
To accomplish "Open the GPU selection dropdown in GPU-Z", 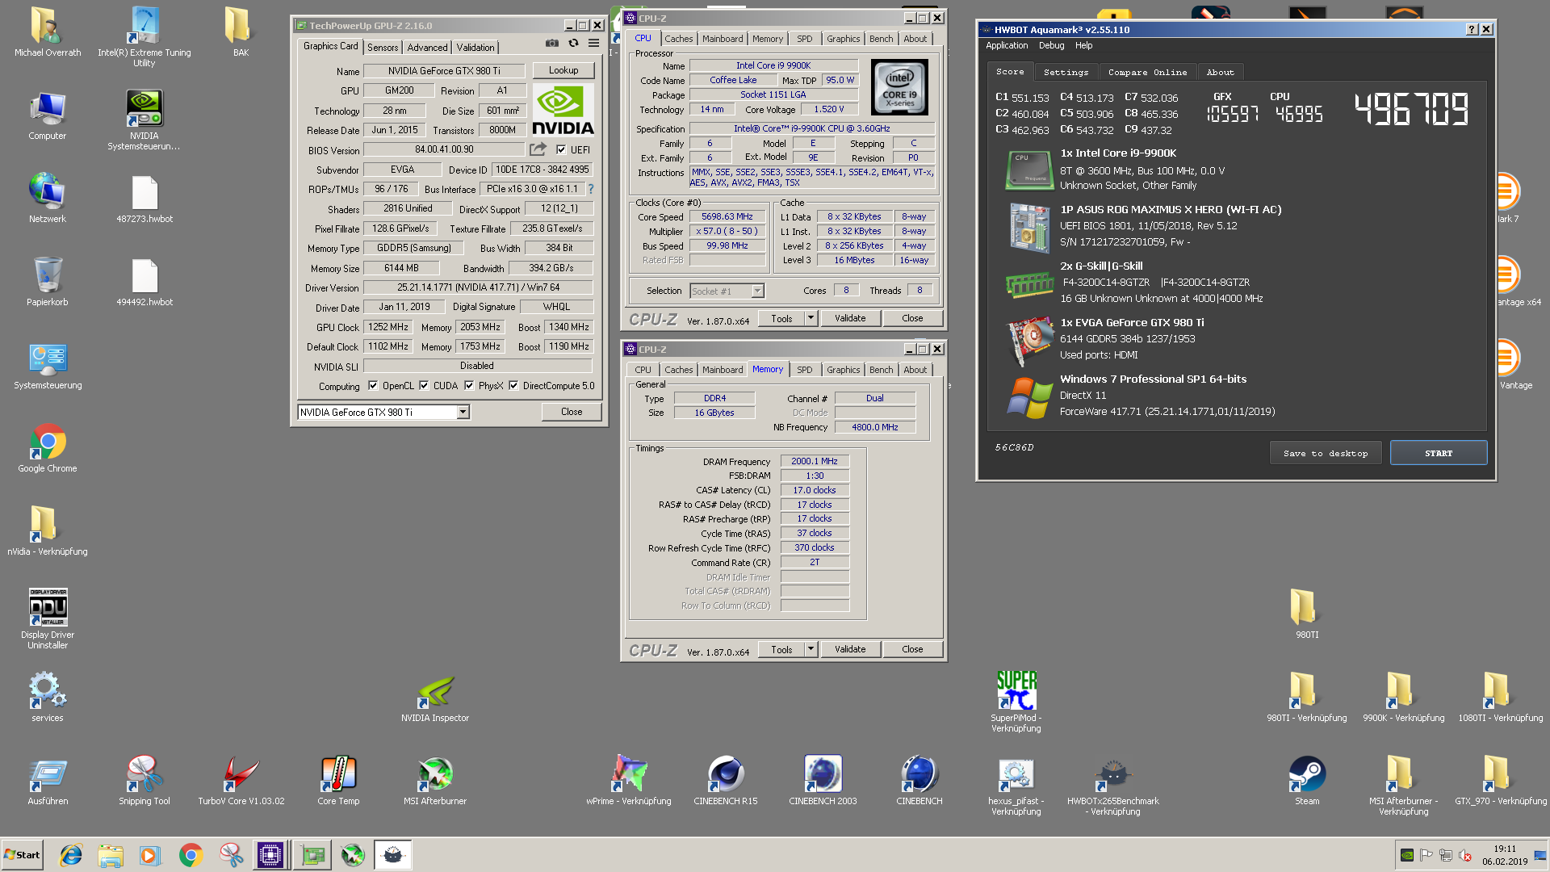I will tap(463, 413).
